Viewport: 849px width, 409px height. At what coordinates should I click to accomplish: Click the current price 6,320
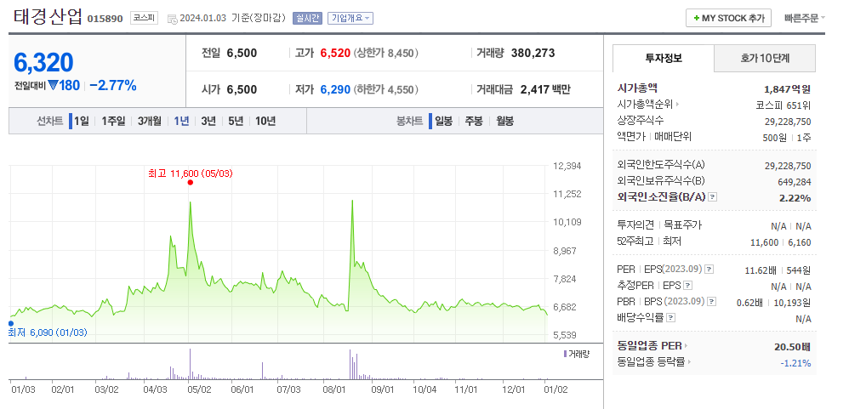[43, 63]
